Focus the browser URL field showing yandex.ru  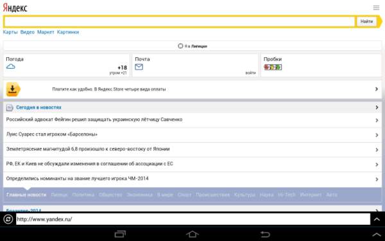click(193, 219)
